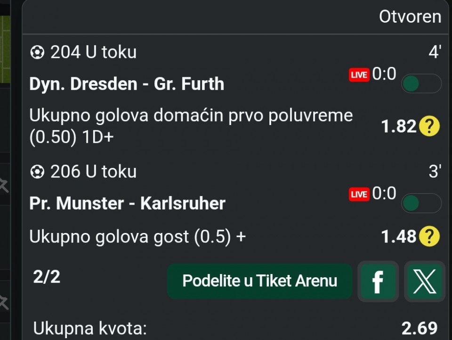
Task: Click the yellow question mark next to 1.82
Action: tap(428, 126)
